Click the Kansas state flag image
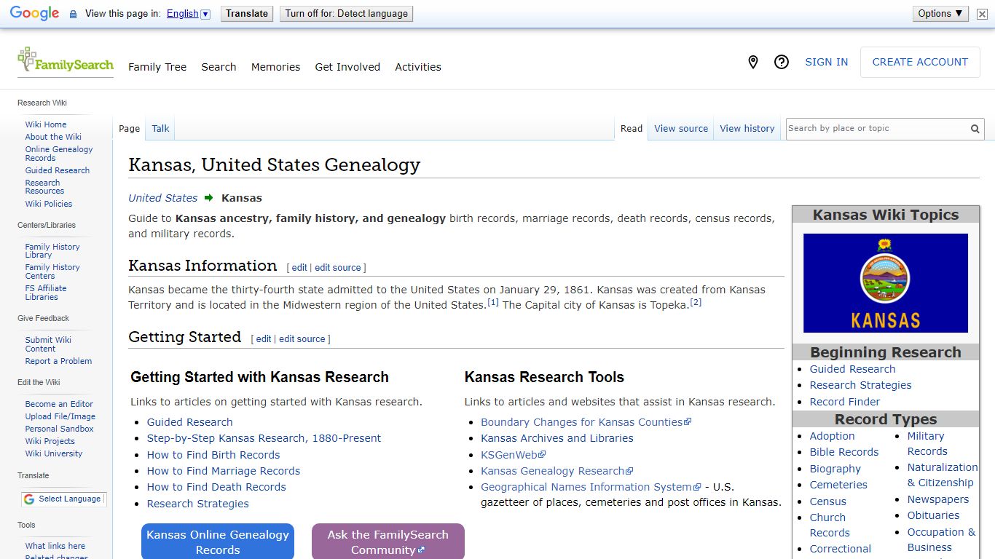The height and width of the screenshot is (559, 995). click(886, 283)
